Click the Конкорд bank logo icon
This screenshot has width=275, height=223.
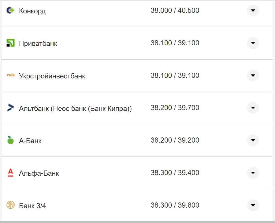click(11, 11)
